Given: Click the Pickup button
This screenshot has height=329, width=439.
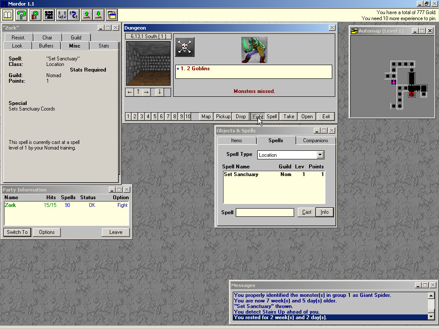Looking at the screenshot, I should [x=223, y=117].
